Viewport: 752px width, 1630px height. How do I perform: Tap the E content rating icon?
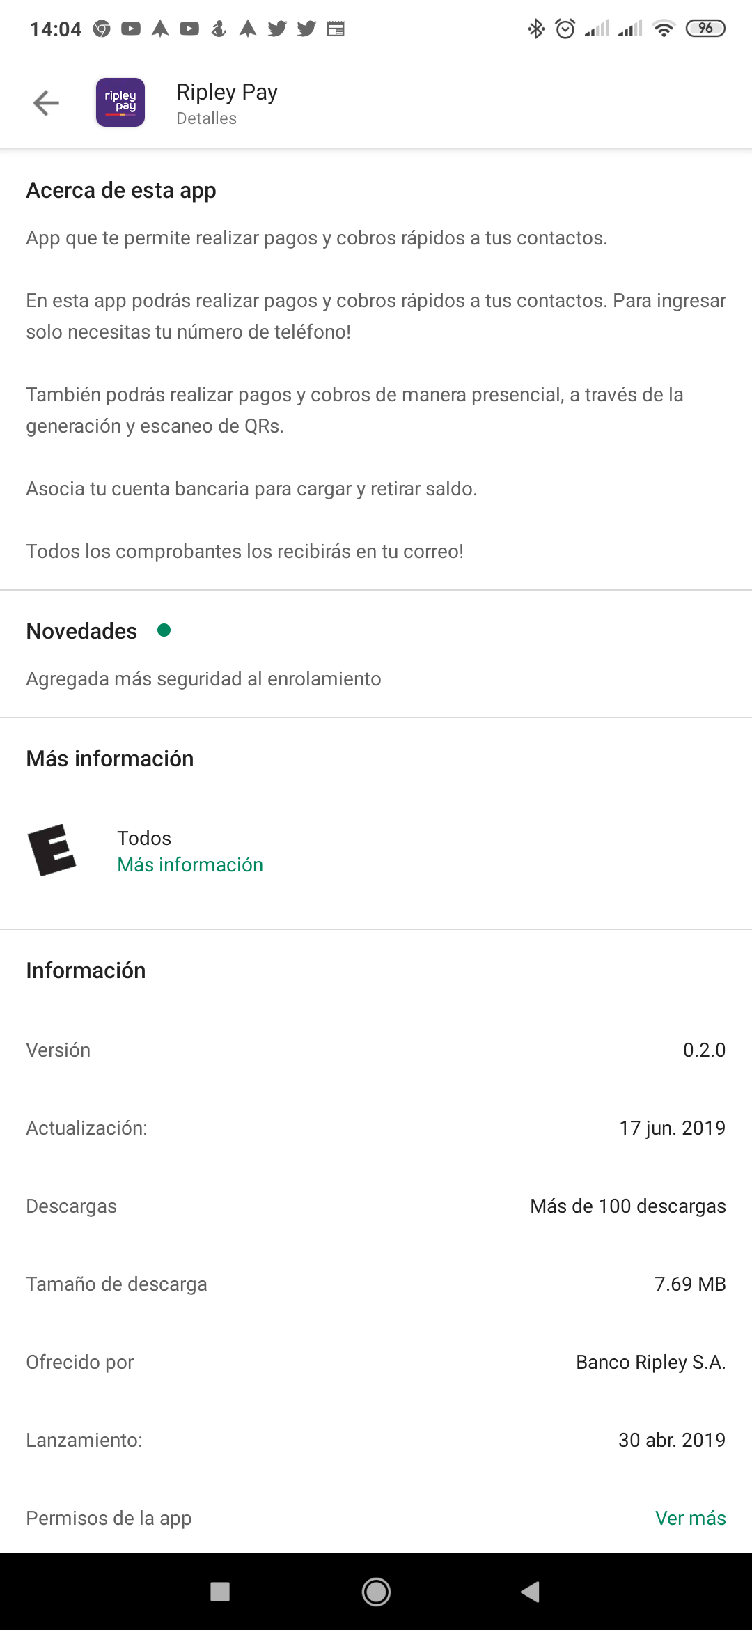pyautogui.click(x=52, y=850)
